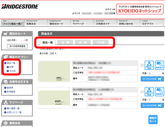Click the 商品注文 heading bar
Viewport: 165px width, 127px height.
[101, 34]
